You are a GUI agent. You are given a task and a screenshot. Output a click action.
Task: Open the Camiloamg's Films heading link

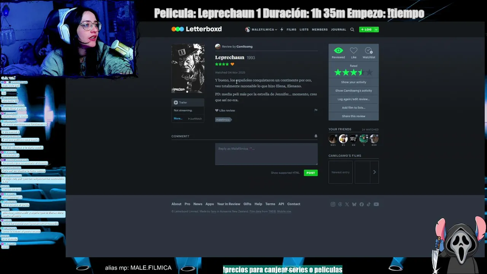(345, 156)
